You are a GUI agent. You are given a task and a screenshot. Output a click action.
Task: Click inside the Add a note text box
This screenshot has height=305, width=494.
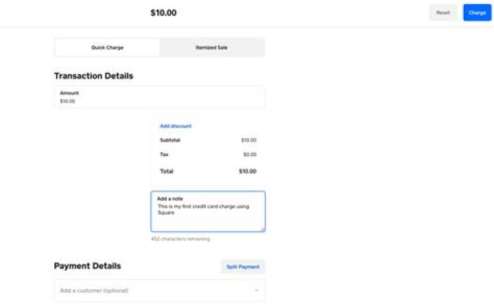point(208,212)
